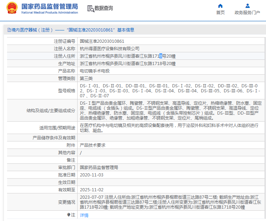Click the 变更情况 label
Image resolution: width=266 pixels, height=221 pixels.
(x=67, y=202)
